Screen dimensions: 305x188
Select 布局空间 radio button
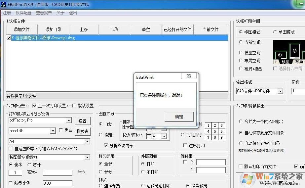pos(241,61)
